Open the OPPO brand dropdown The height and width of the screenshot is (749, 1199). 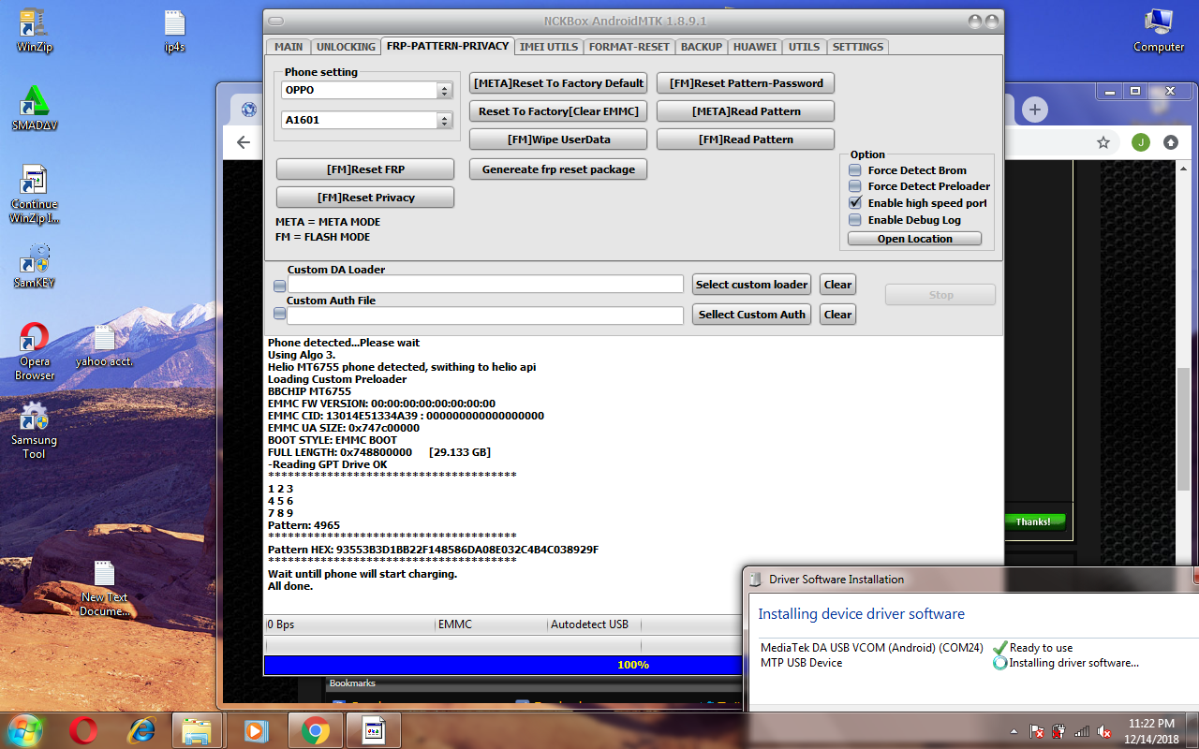(367, 91)
